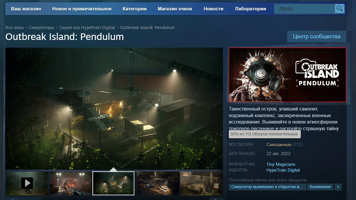Image resolution: width=356 pixels, height=200 pixels.
Task: Select the shotgun monster screenshot thumbnail
Action: point(70,183)
